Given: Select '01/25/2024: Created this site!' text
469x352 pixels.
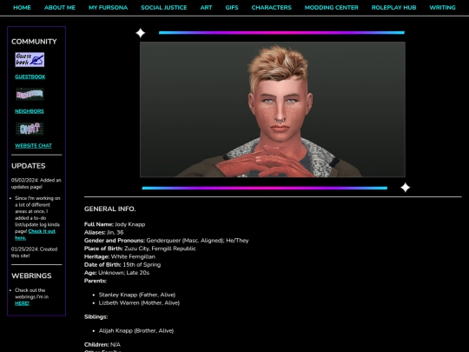Looking at the screenshot, I should tap(35, 252).
